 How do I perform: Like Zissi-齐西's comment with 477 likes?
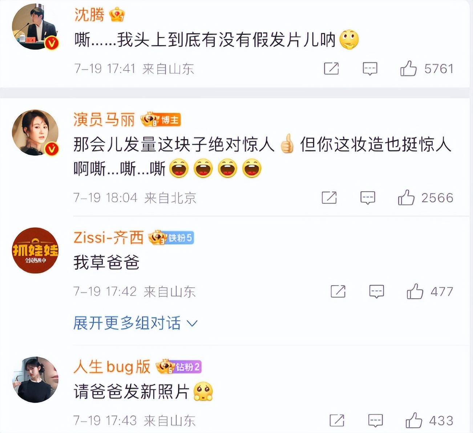pyautogui.click(x=415, y=291)
